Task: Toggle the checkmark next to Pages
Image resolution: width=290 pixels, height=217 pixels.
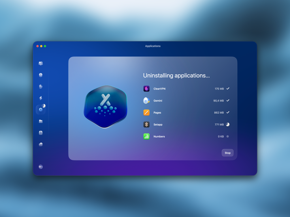Action: 227,112
